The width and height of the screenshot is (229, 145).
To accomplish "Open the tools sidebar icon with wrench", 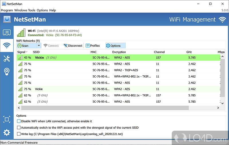I will pos(7,58).
